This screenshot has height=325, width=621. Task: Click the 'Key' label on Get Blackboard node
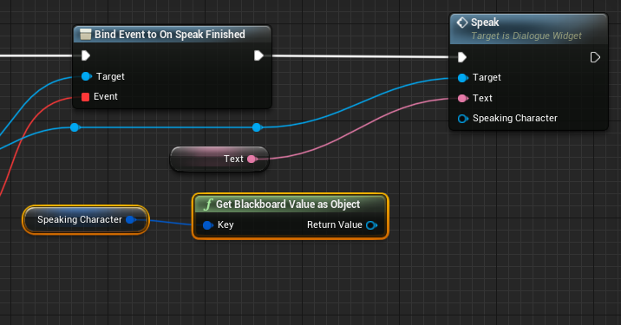[x=226, y=224]
